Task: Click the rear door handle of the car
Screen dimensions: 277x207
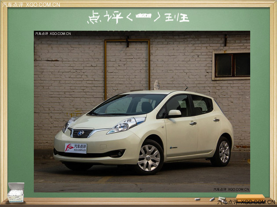Action: 216,119
